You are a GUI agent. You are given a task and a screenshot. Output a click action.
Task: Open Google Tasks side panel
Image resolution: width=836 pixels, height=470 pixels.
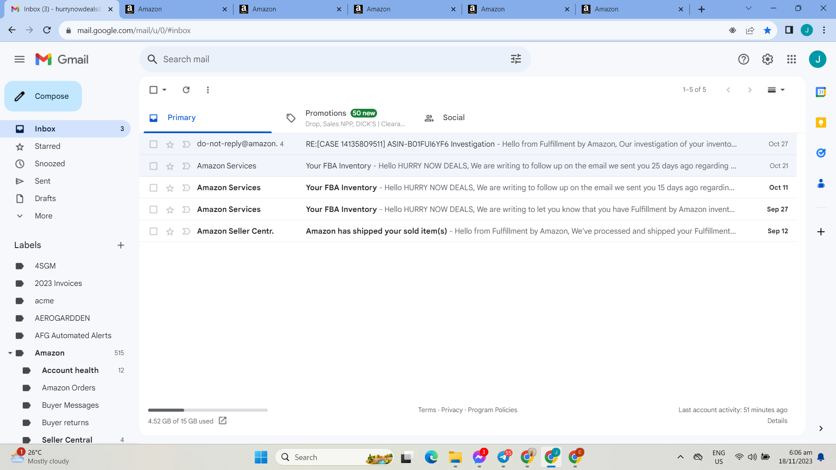(821, 153)
